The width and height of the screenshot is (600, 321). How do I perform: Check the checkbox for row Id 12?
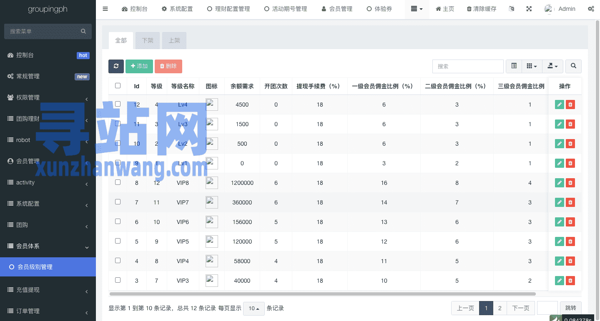[118, 104]
